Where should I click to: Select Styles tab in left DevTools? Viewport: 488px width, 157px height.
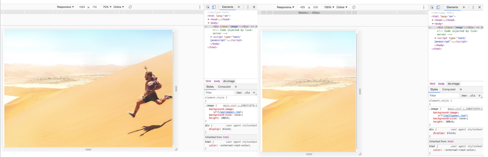click(210, 87)
